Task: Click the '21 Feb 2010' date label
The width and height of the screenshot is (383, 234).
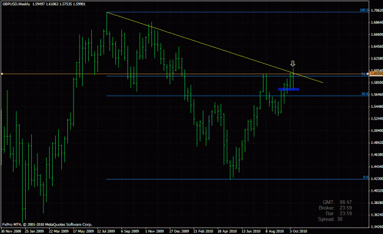Action: pyautogui.click(x=203, y=231)
